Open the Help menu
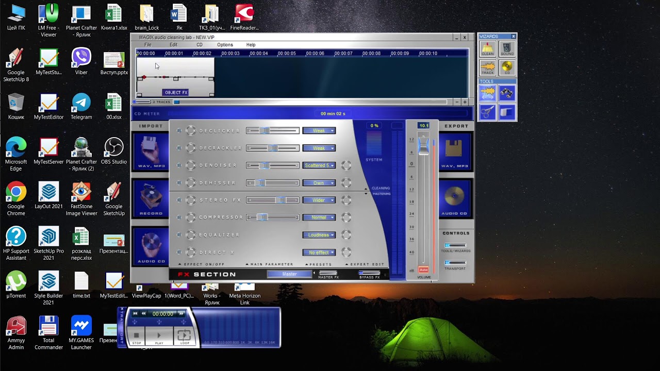 tap(251, 45)
